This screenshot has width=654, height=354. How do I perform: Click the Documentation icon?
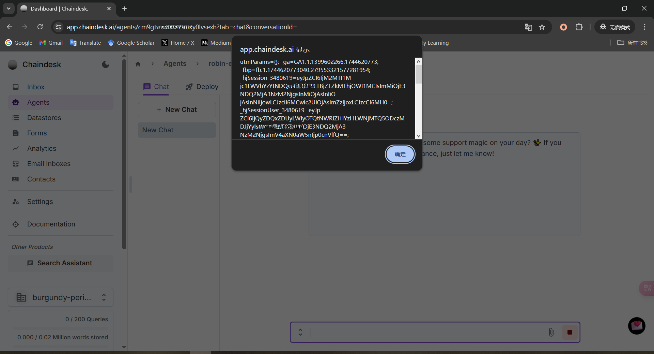pyautogui.click(x=16, y=224)
